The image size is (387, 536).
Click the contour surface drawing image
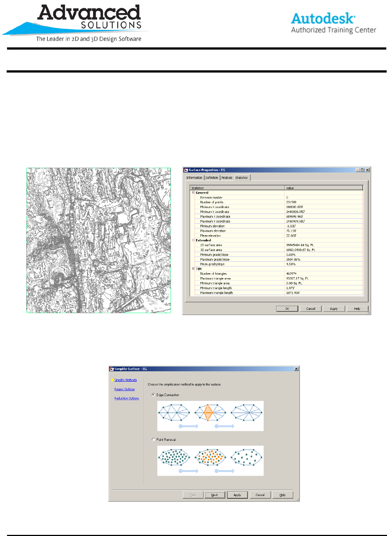click(99, 240)
